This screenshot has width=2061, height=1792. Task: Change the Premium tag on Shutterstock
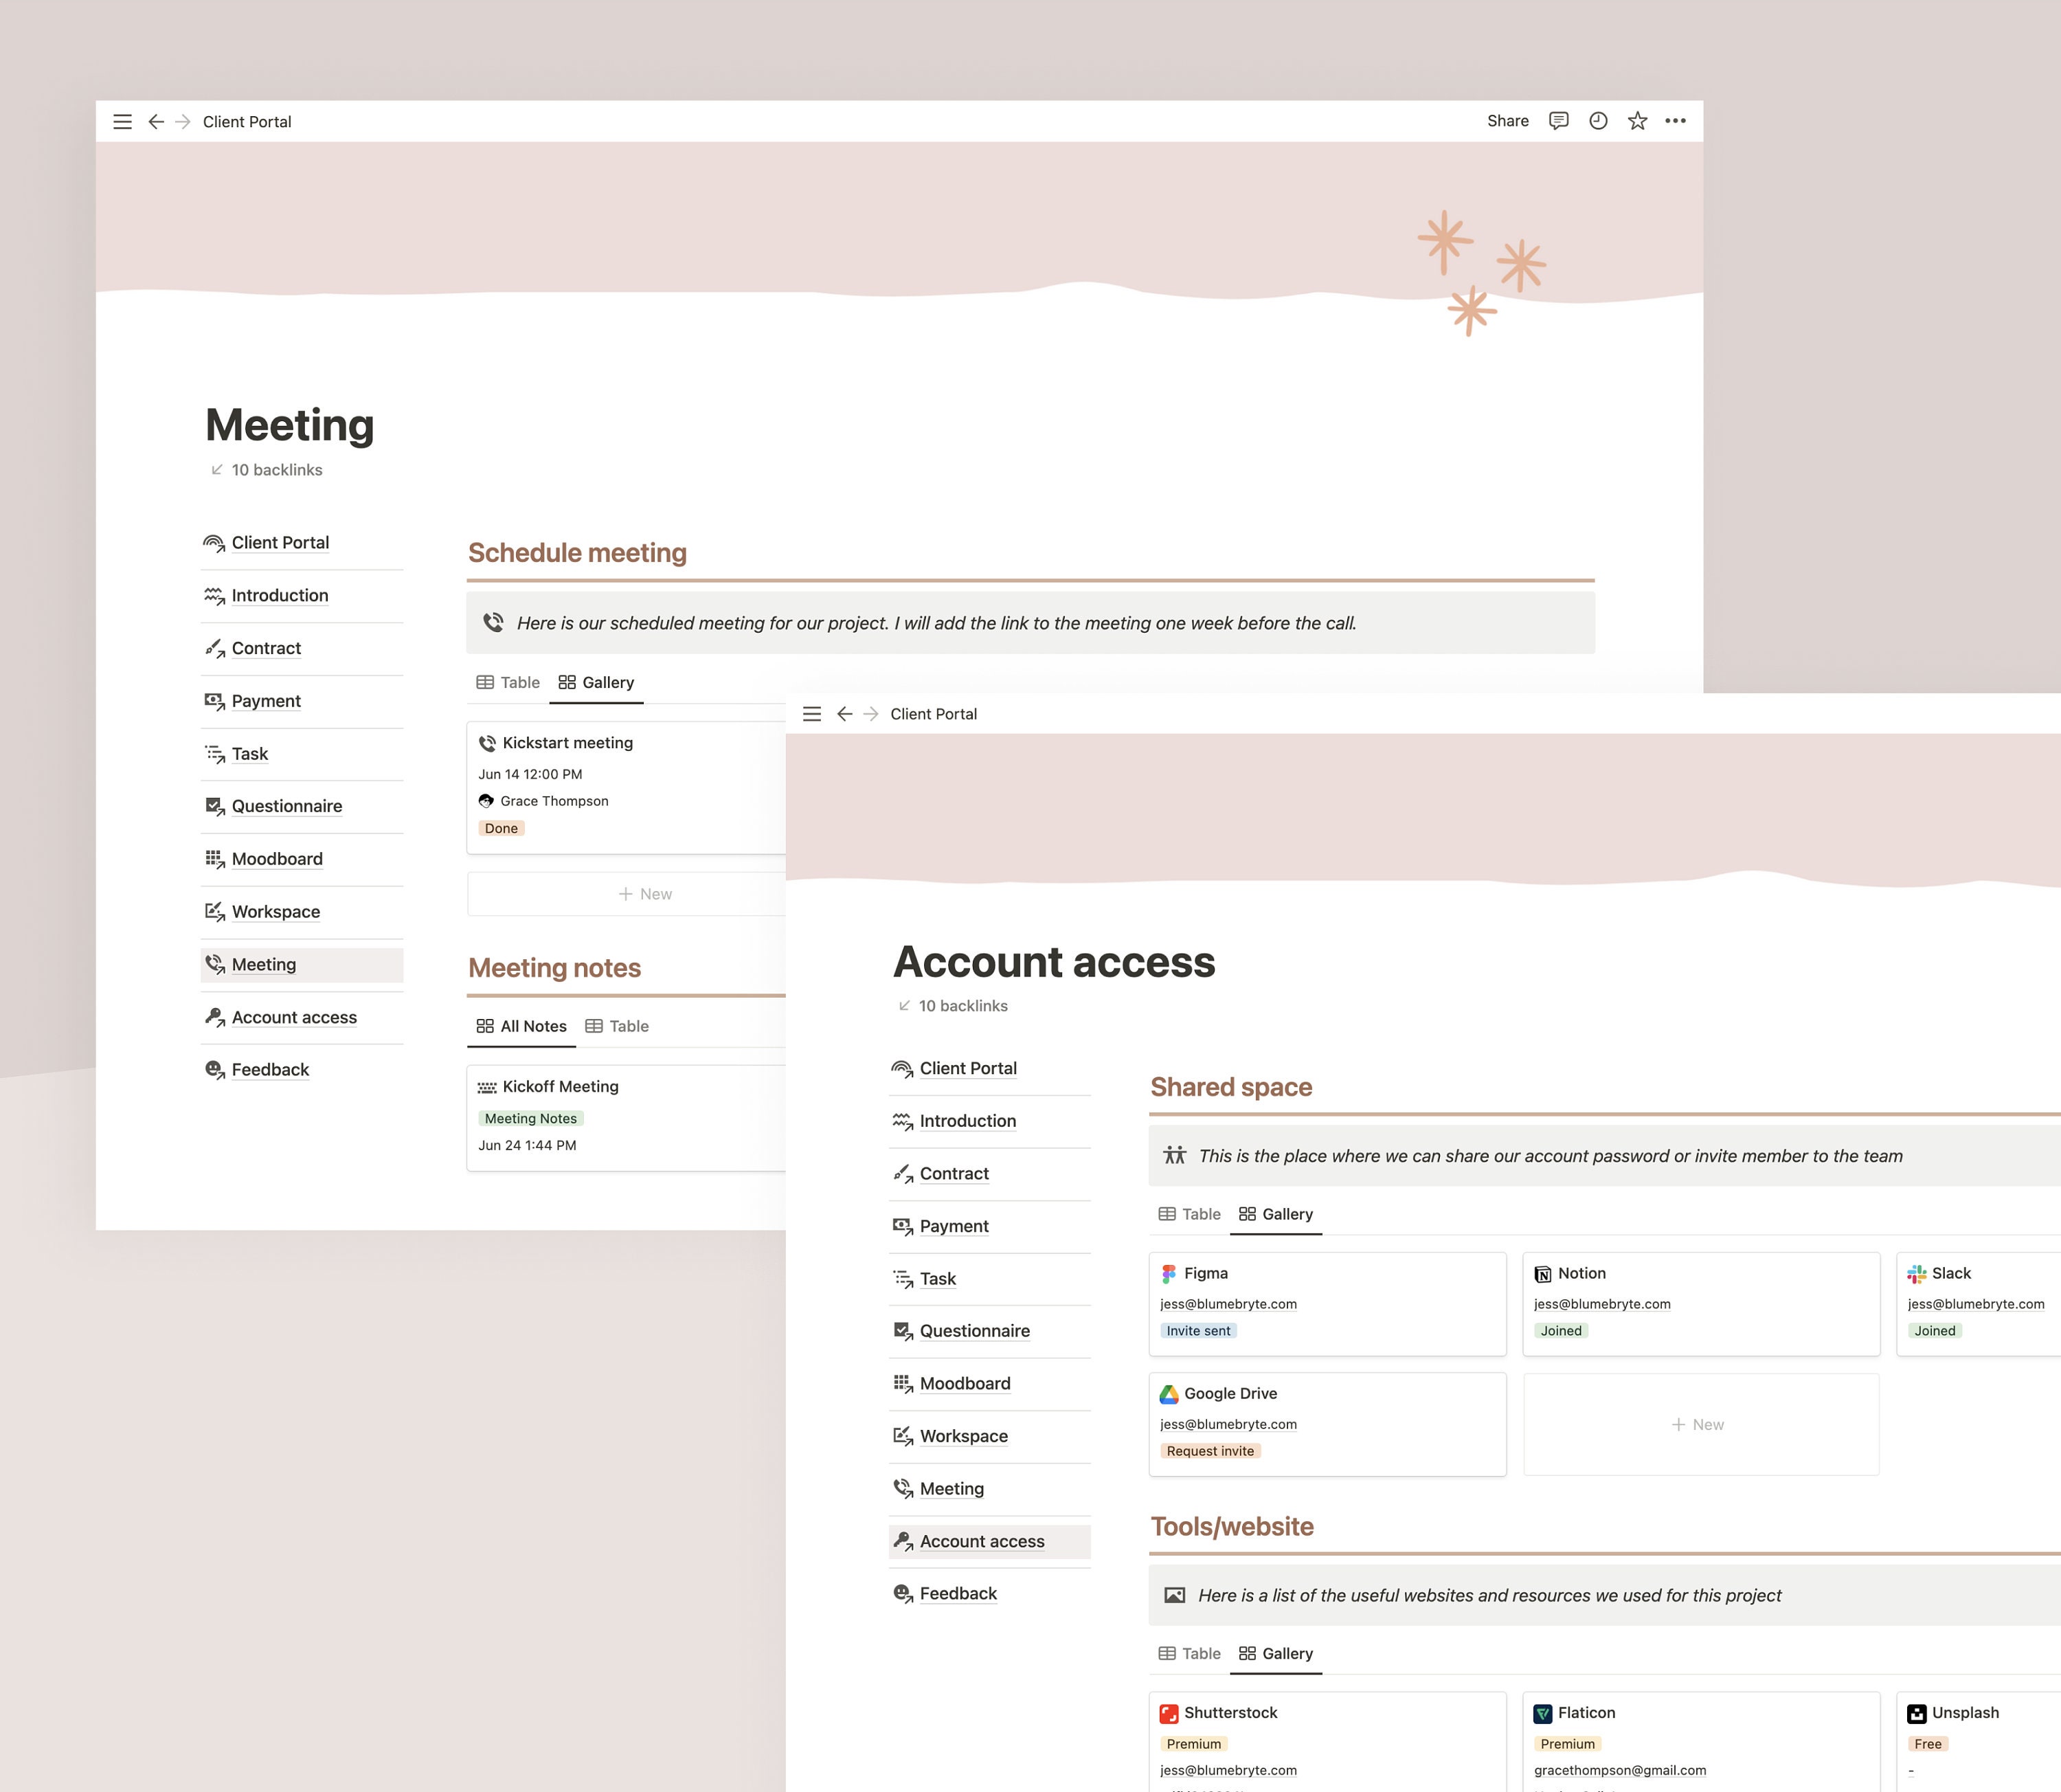pyautogui.click(x=1193, y=1743)
